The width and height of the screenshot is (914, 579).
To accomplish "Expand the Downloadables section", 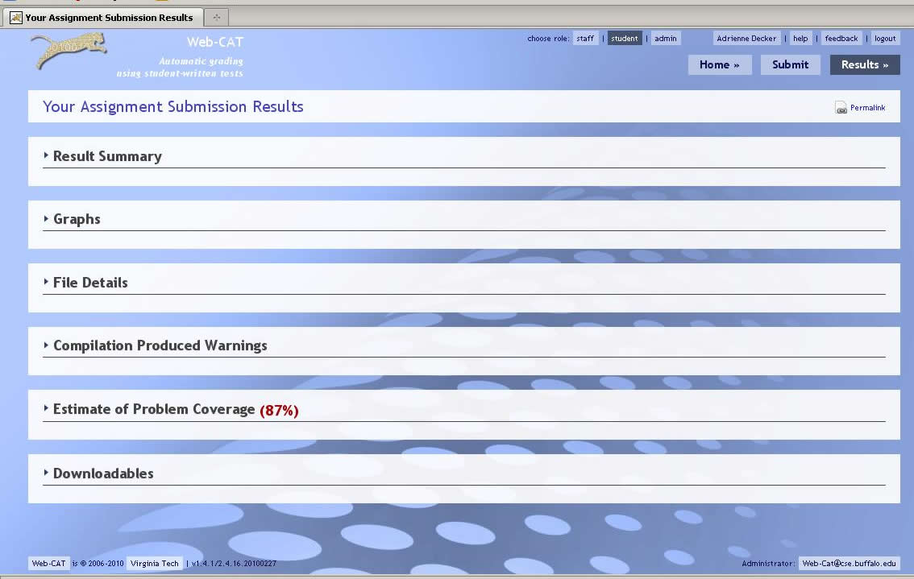I will 102,474.
